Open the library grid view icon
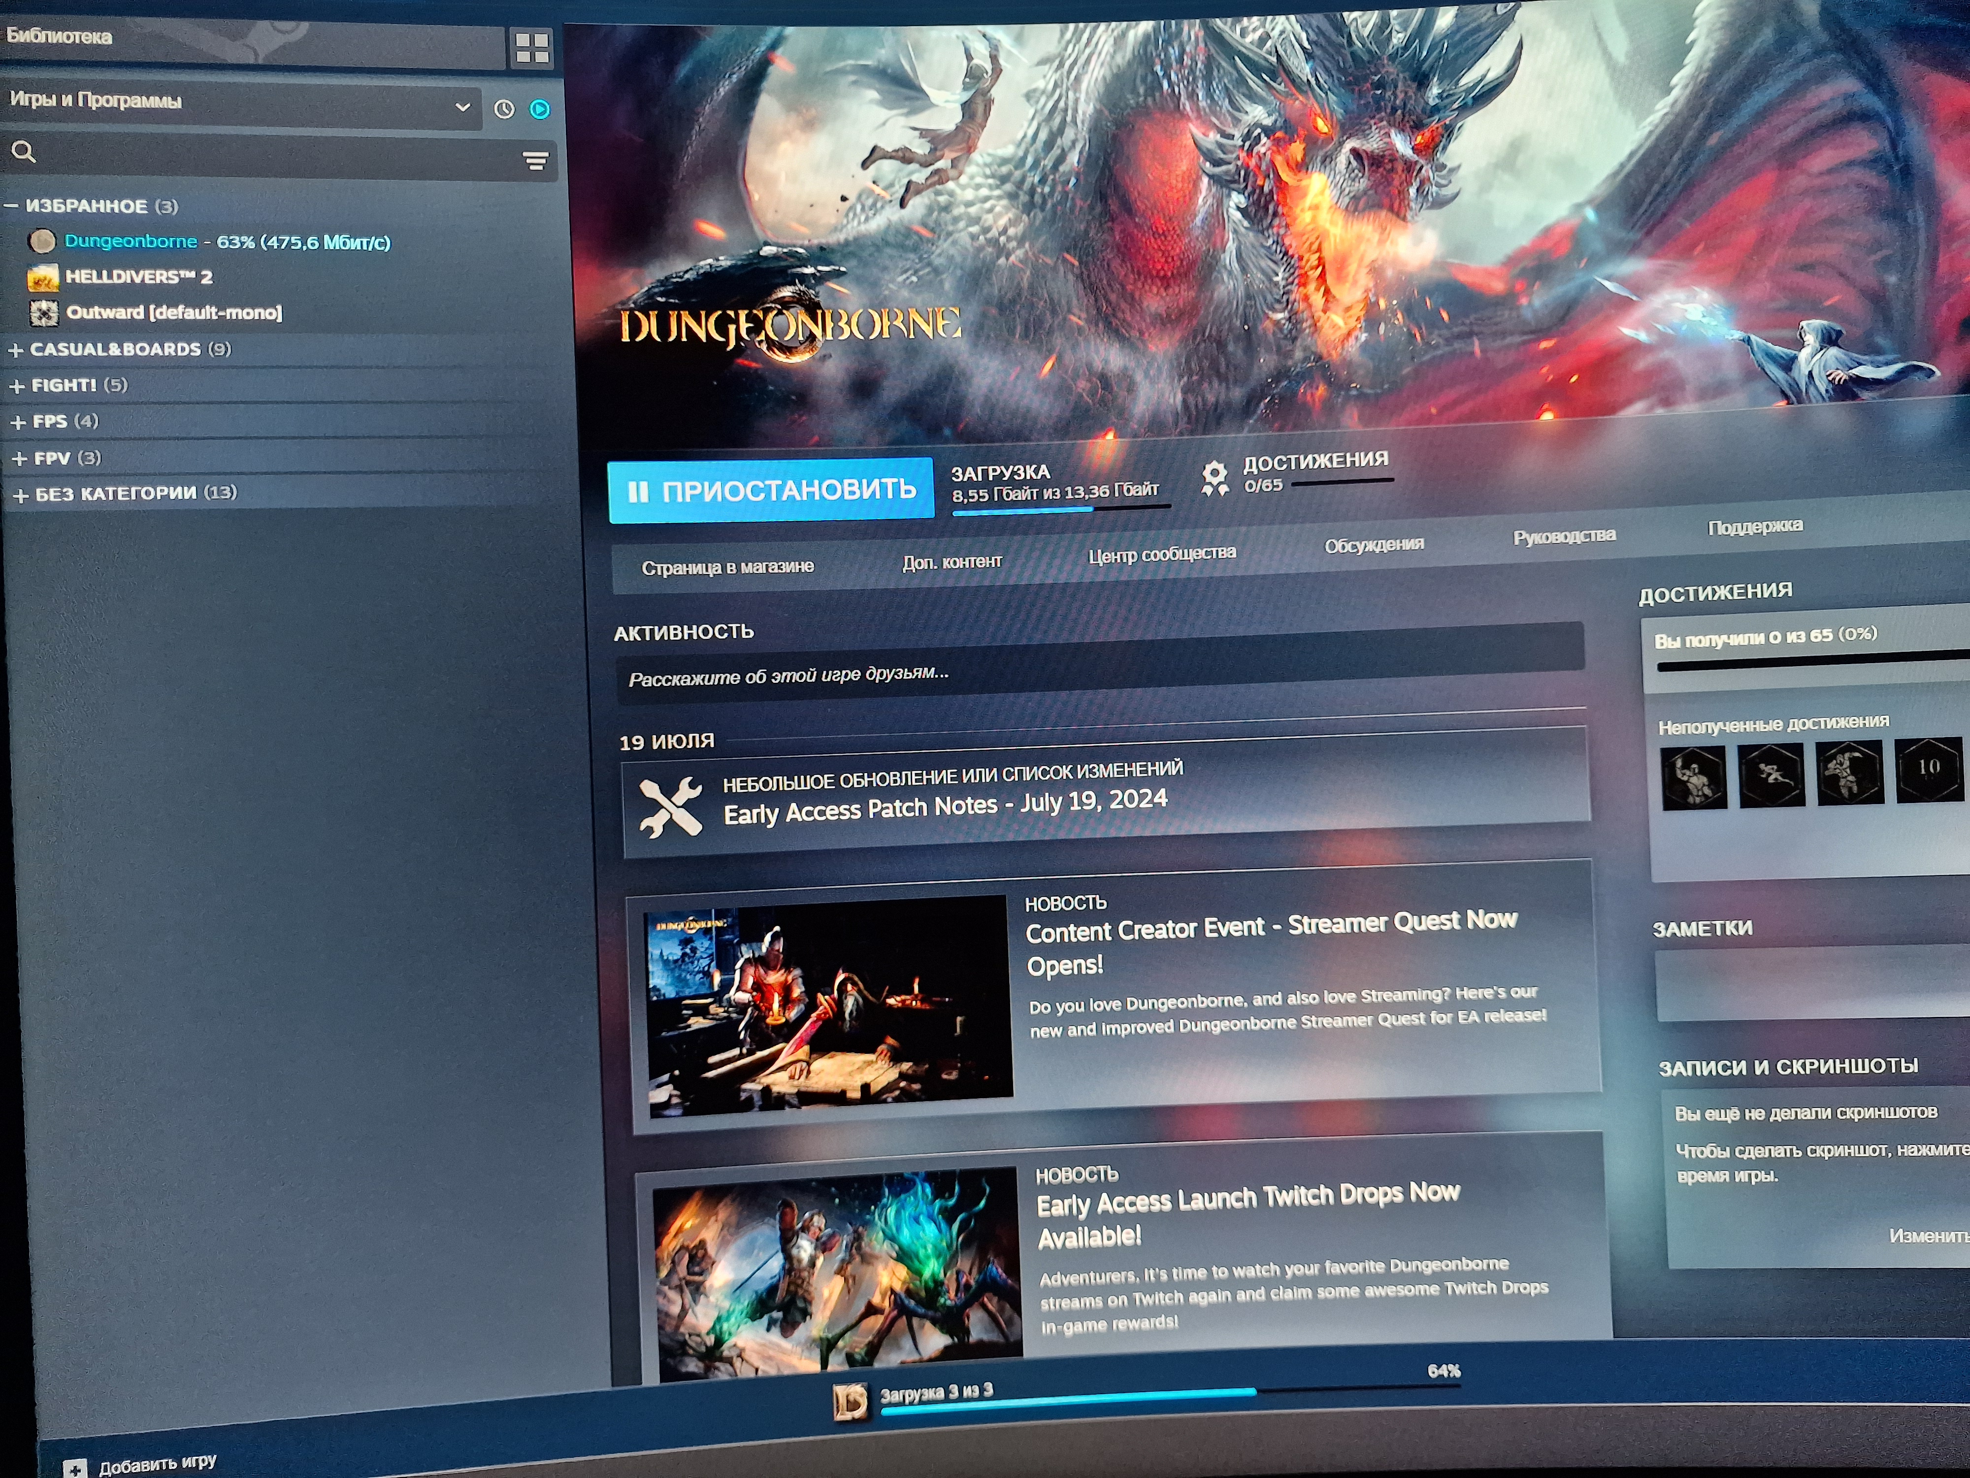1970x1478 pixels. pyautogui.click(x=532, y=48)
